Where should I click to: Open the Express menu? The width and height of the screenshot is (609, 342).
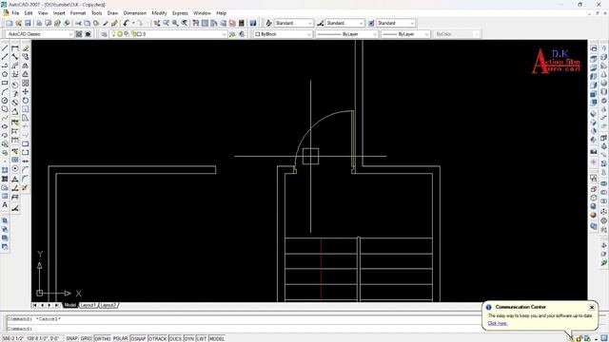[x=180, y=13]
